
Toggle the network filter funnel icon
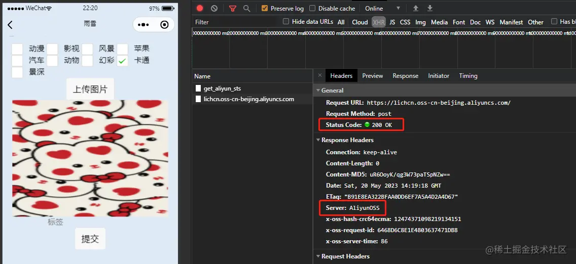pyautogui.click(x=233, y=9)
